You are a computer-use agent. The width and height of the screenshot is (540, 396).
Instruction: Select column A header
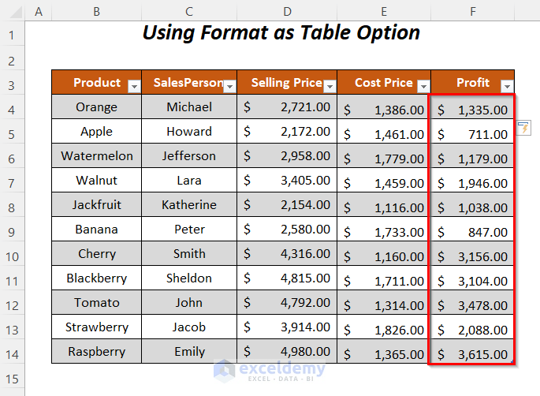point(39,11)
